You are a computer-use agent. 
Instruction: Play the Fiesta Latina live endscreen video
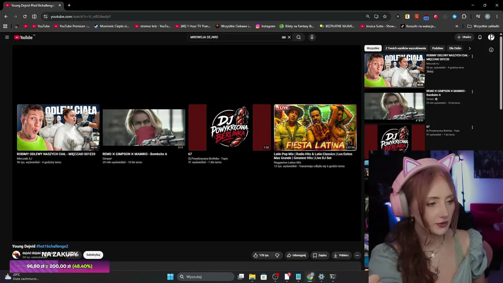pos(315,127)
